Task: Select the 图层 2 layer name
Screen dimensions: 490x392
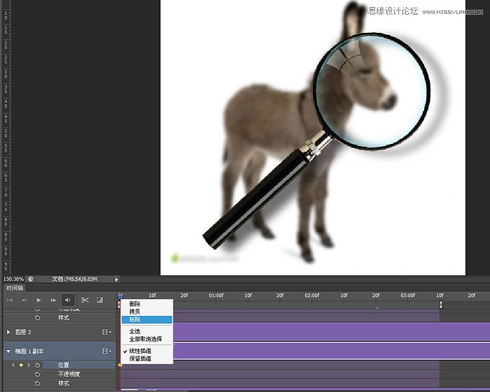Action: [x=23, y=332]
